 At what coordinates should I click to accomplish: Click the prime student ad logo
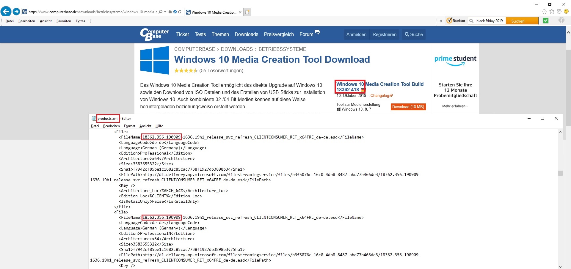[455, 60]
